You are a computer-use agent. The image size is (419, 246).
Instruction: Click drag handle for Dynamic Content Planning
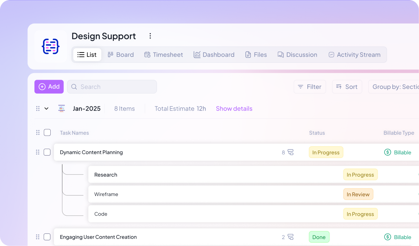tap(38, 152)
